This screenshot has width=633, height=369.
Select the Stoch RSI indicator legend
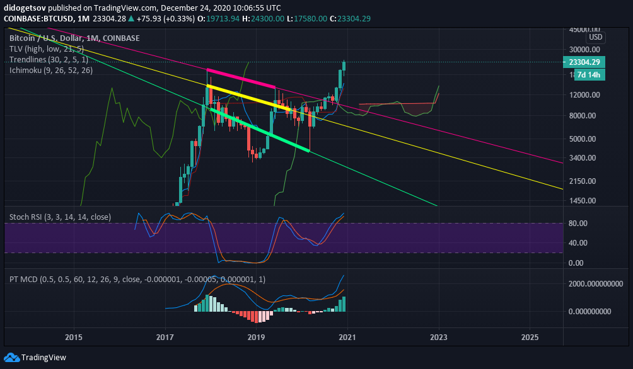[60, 217]
